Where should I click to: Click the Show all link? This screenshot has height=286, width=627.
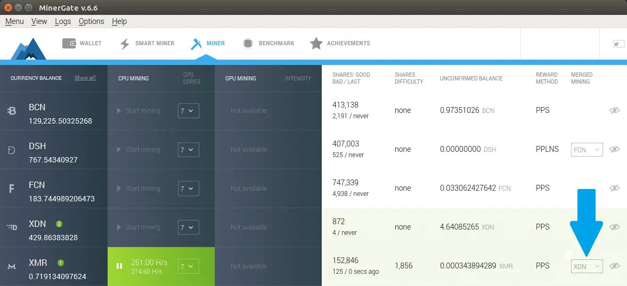pyautogui.click(x=85, y=78)
